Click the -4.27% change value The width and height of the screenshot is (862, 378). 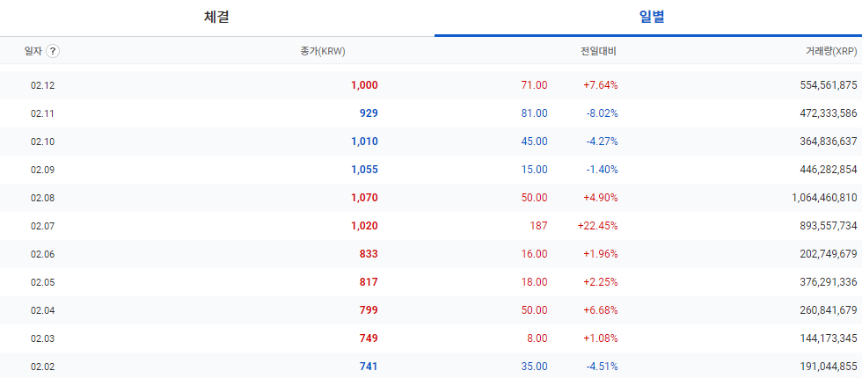[602, 142]
